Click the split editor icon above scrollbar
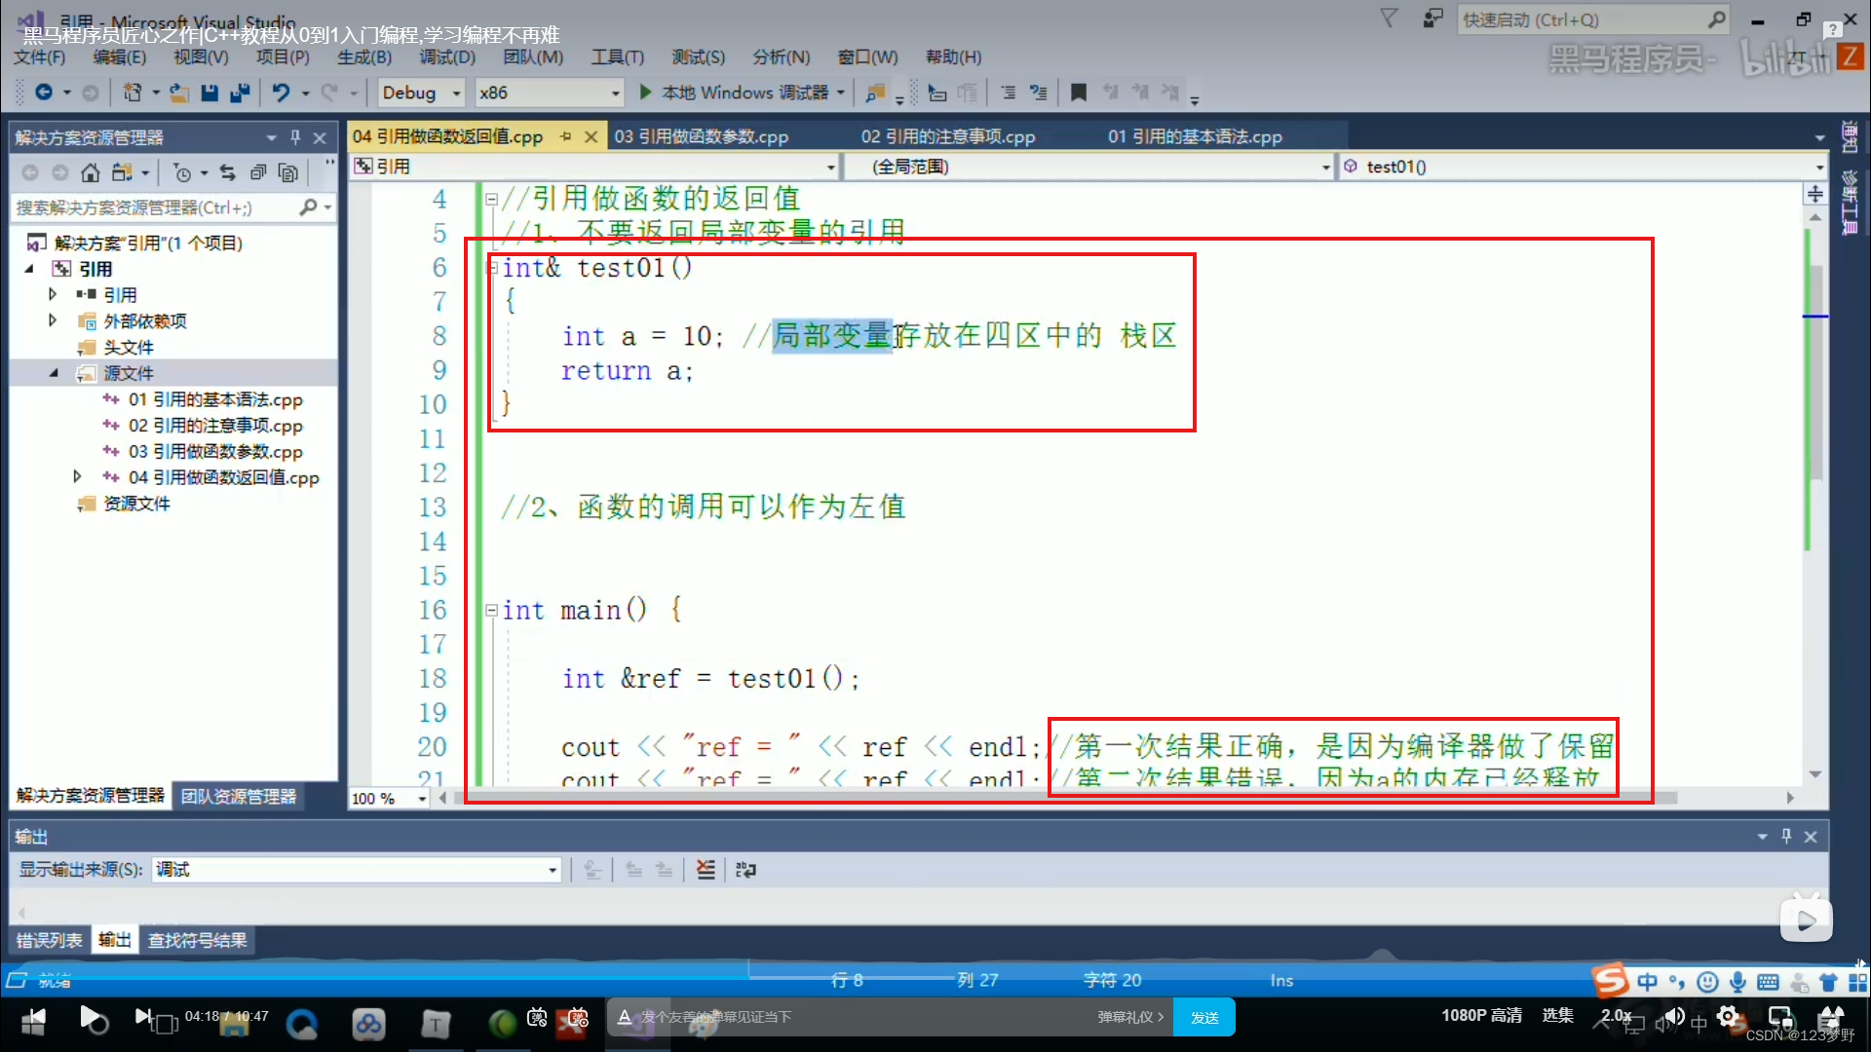The image size is (1871, 1052). click(x=1814, y=194)
